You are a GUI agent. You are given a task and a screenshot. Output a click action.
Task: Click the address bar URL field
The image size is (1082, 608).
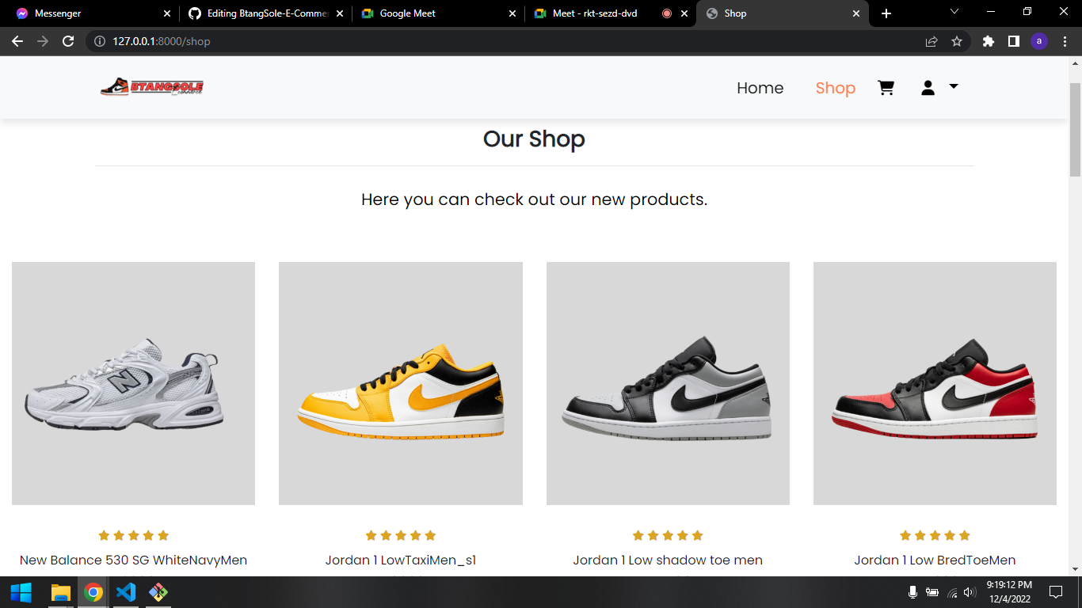(x=507, y=41)
